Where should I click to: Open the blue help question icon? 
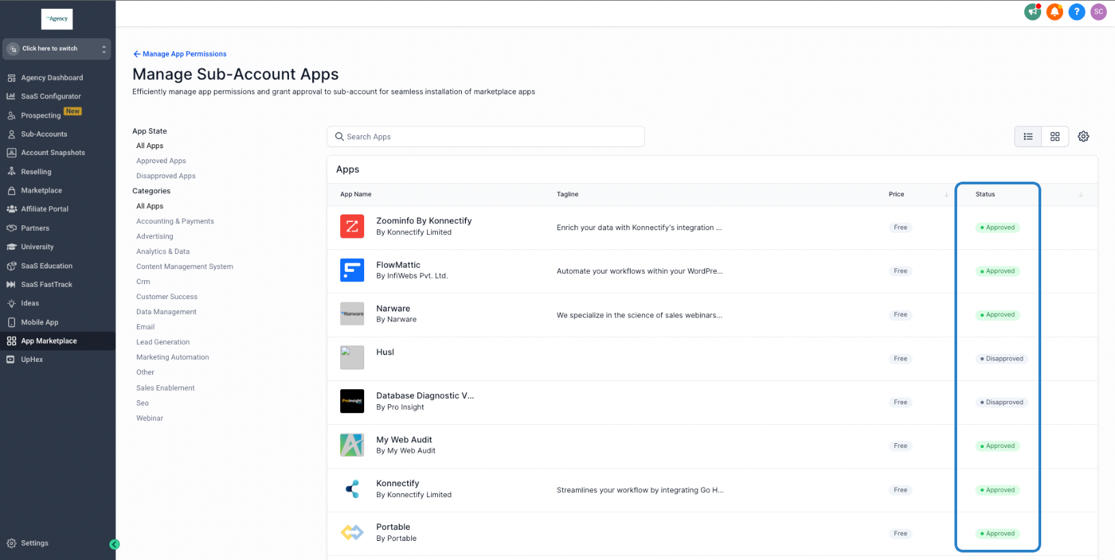click(x=1077, y=12)
